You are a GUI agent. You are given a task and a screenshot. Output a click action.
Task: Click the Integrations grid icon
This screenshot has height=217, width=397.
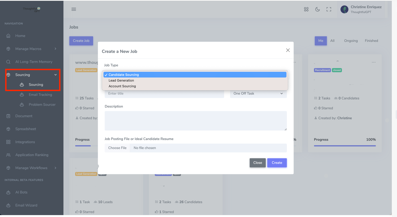click(x=8, y=142)
